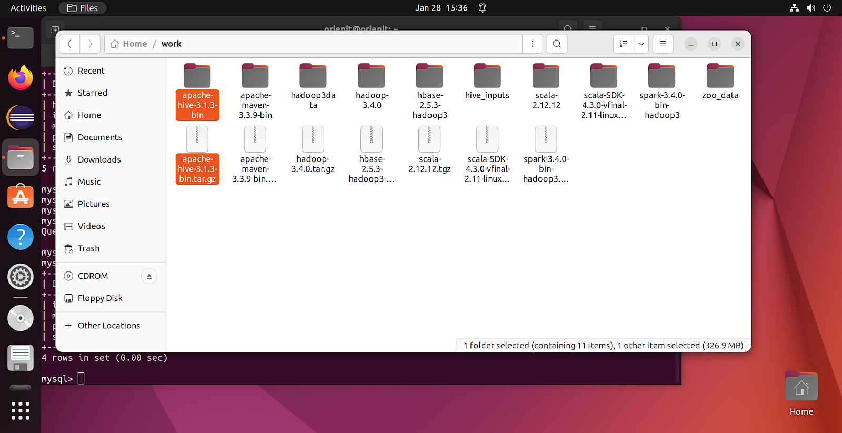Open Documents in the sidebar
The width and height of the screenshot is (842, 433).
[x=111, y=137]
